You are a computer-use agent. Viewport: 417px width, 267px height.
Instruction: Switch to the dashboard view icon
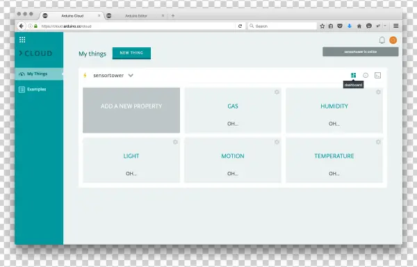tap(354, 76)
